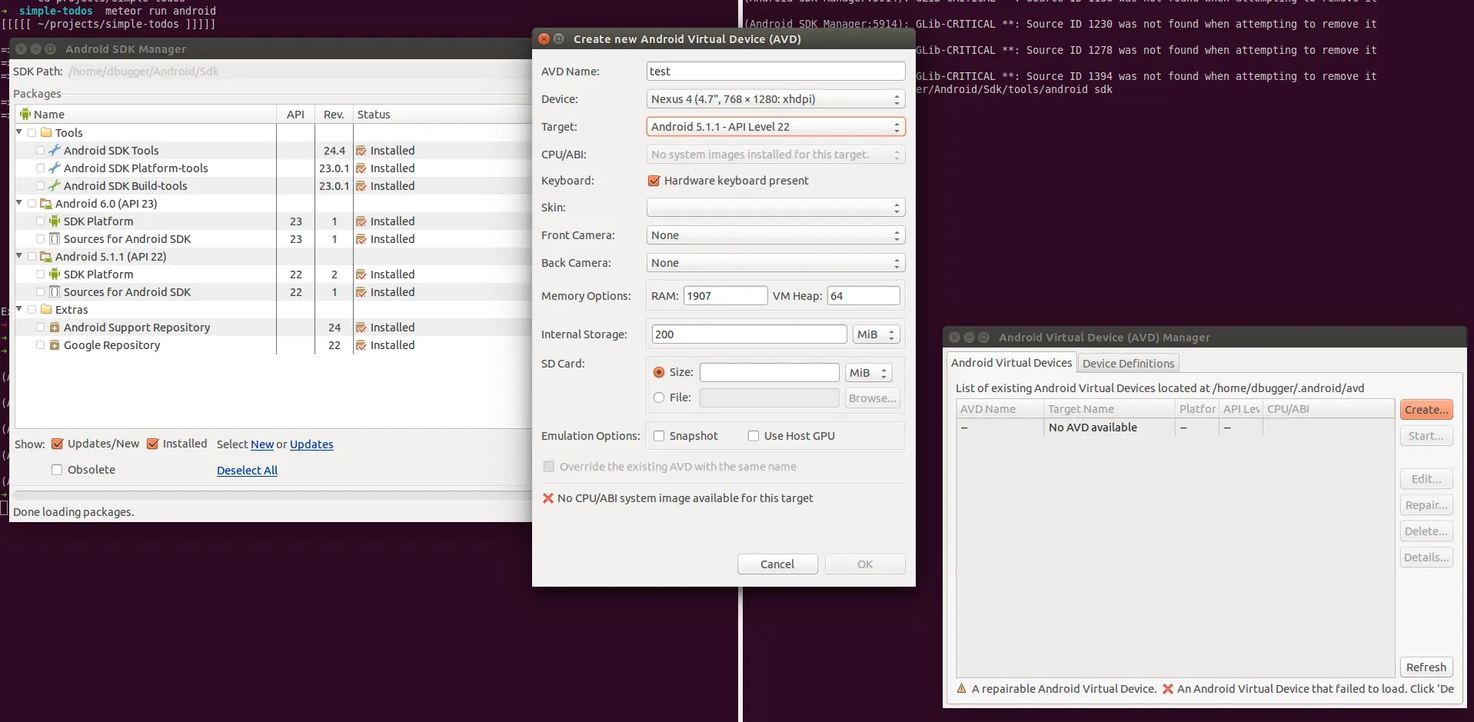Click the Android SDK Build-tools wrench icon
Screen dimensions: 1474x722
click(55, 186)
